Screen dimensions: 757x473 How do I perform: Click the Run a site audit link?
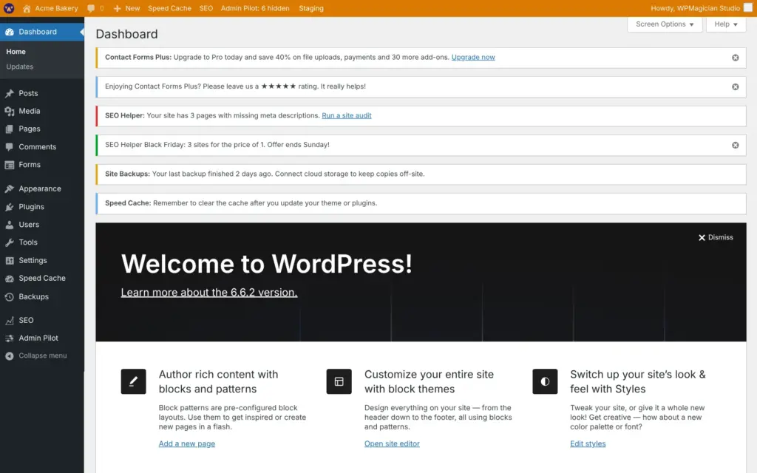(347, 115)
